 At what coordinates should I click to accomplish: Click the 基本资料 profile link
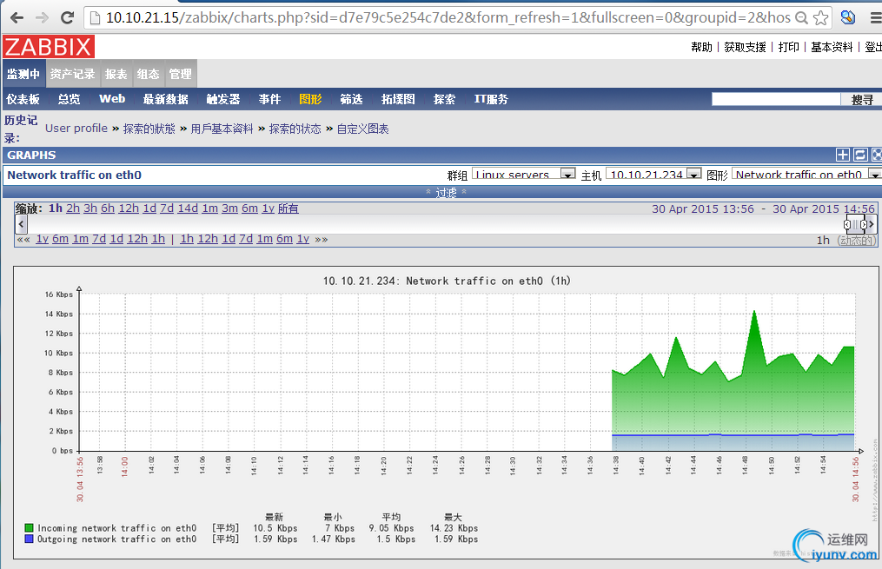pos(832,47)
